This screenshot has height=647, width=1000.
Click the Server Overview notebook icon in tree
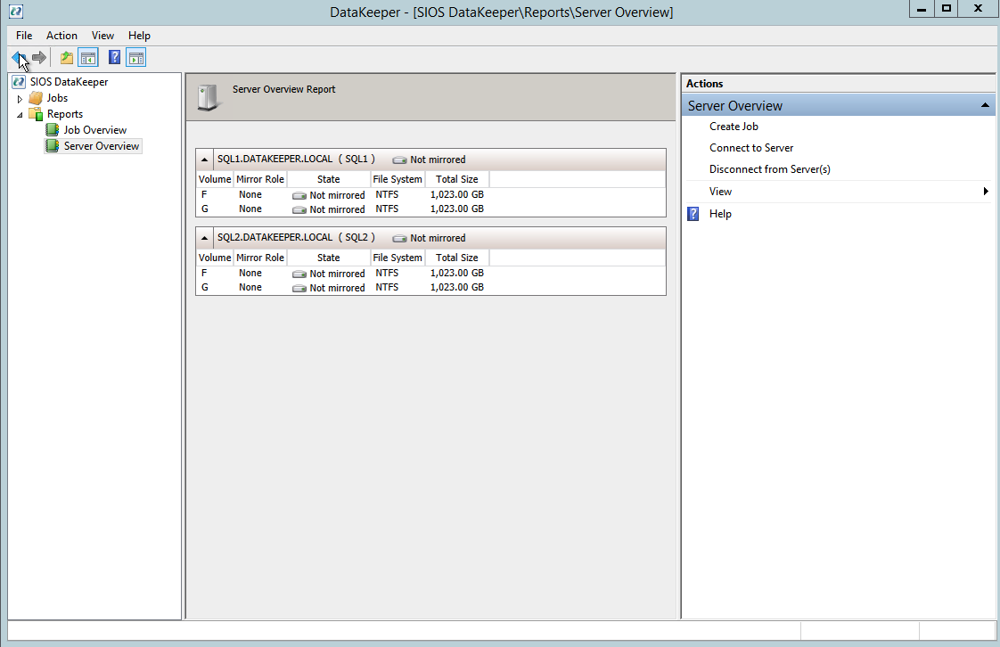tap(53, 146)
